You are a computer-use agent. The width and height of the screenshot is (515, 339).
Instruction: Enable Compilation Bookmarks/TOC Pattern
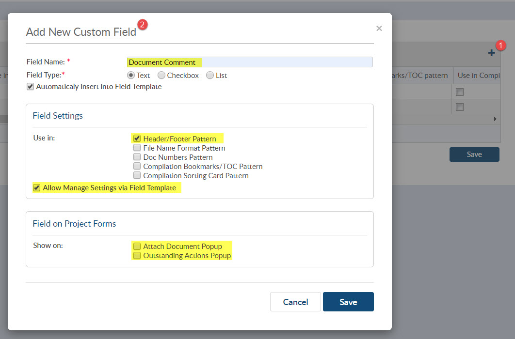click(x=137, y=166)
